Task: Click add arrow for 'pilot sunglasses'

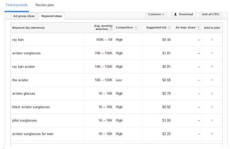Action: [212, 120]
